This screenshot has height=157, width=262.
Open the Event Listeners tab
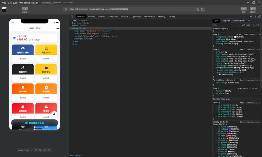click(239, 21)
